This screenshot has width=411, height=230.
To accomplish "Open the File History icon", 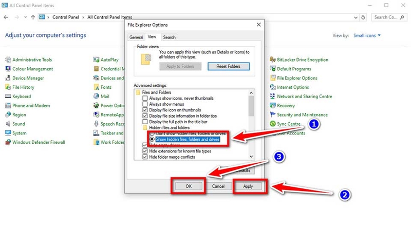I will coord(8,87).
